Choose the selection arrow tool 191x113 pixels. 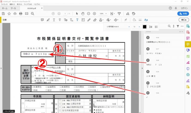coord(77,14)
